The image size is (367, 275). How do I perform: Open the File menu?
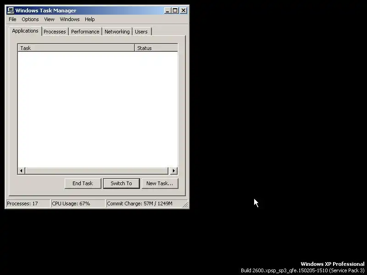point(12,19)
